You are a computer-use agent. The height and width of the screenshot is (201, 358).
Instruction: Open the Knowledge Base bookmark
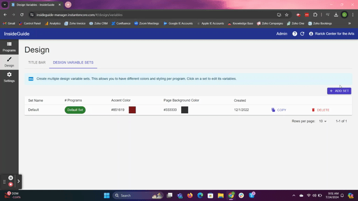(241, 23)
